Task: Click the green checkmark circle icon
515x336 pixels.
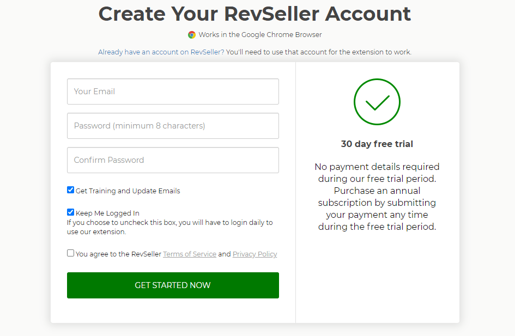Action: (377, 102)
